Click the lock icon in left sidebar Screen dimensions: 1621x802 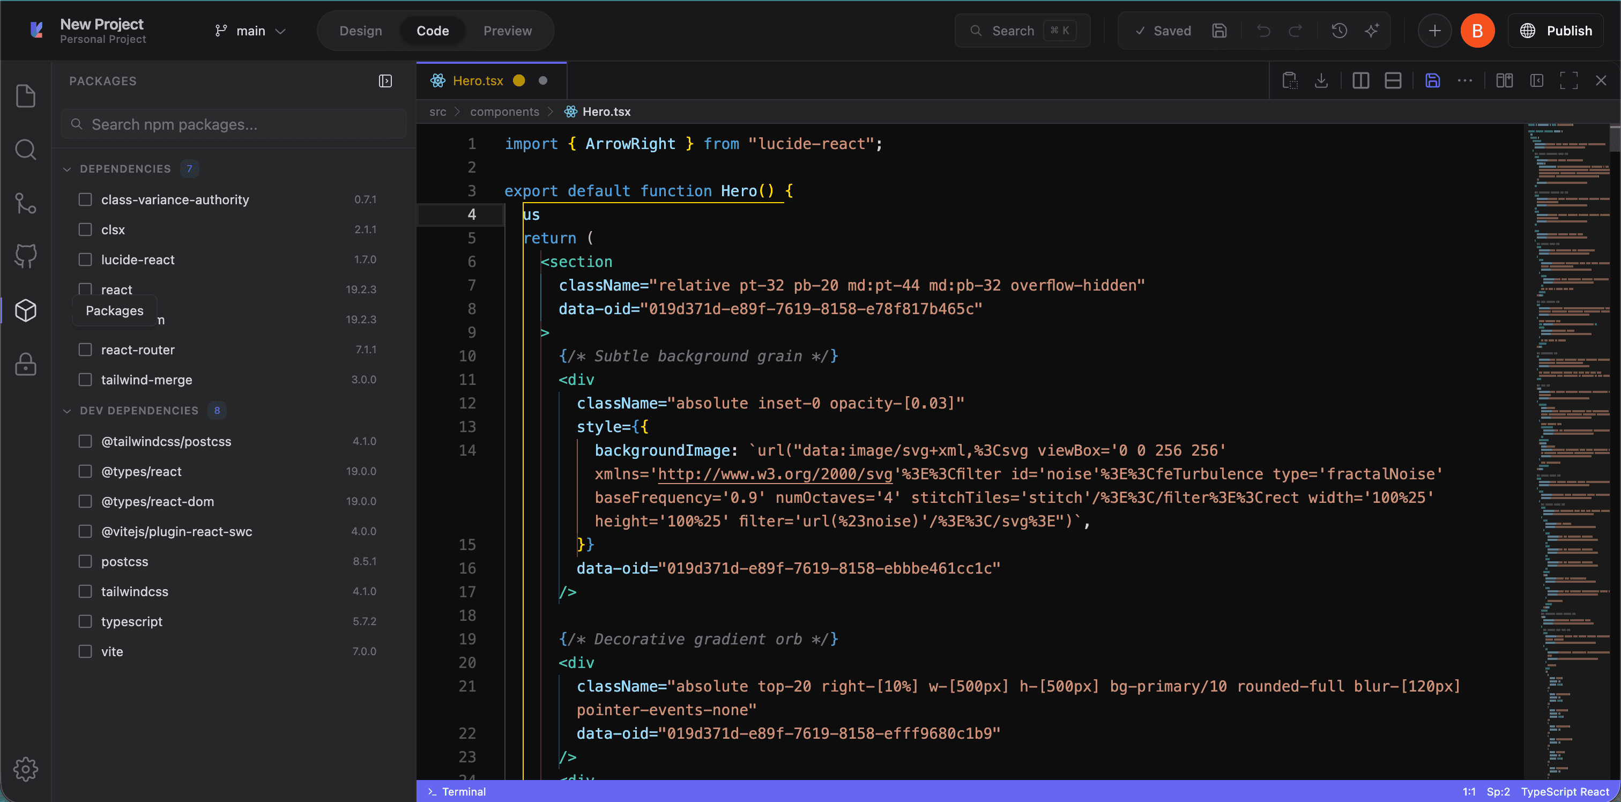point(25,364)
